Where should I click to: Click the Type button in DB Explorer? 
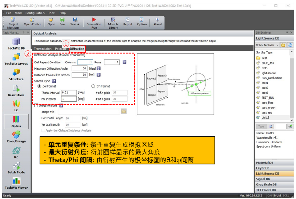(261, 126)
